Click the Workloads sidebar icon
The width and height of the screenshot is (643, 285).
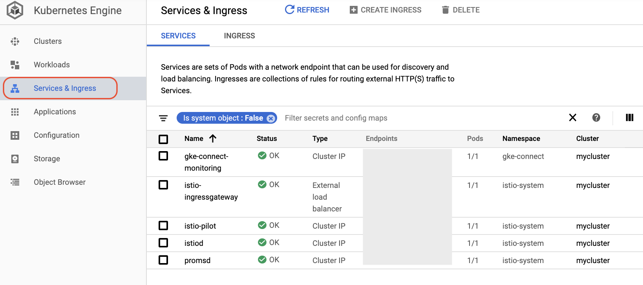point(15,65)
